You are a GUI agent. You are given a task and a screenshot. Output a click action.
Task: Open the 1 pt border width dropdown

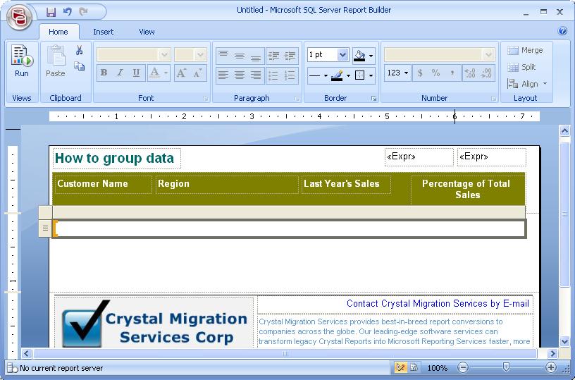click(342, 55)
